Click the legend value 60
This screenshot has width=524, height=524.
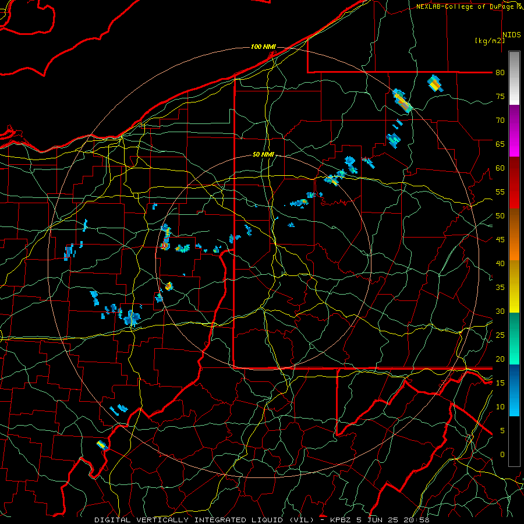pos(500,168)
